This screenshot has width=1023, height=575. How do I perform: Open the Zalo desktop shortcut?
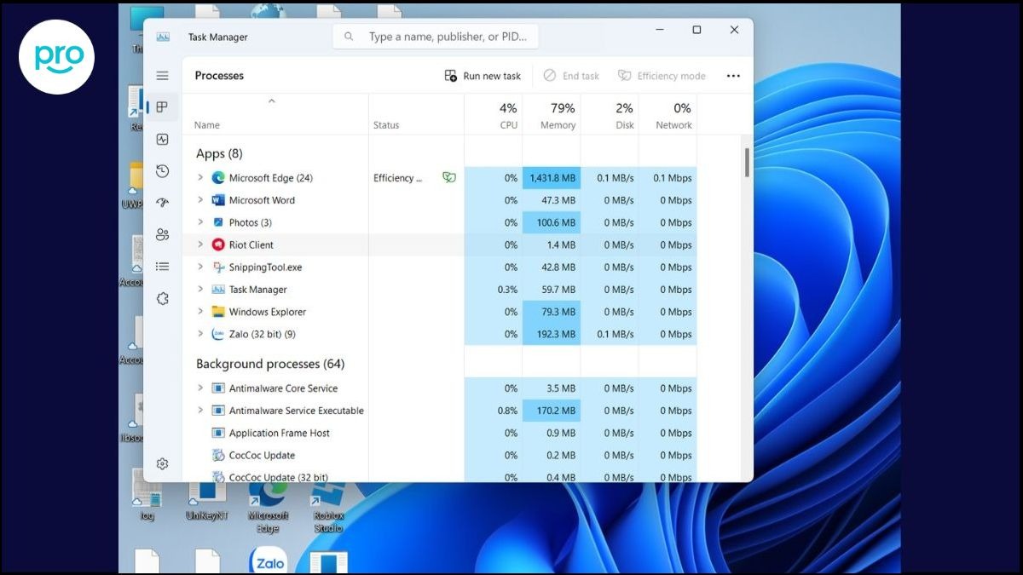point(268,560)
